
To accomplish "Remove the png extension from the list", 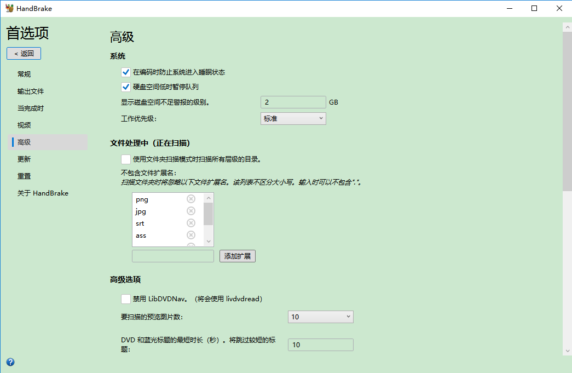I will pyautogui.click(x=190, y=199).
